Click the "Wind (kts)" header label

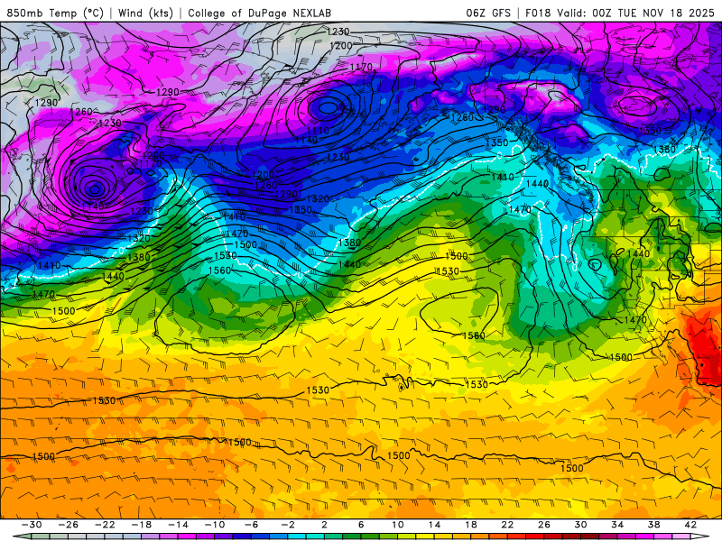145,13
